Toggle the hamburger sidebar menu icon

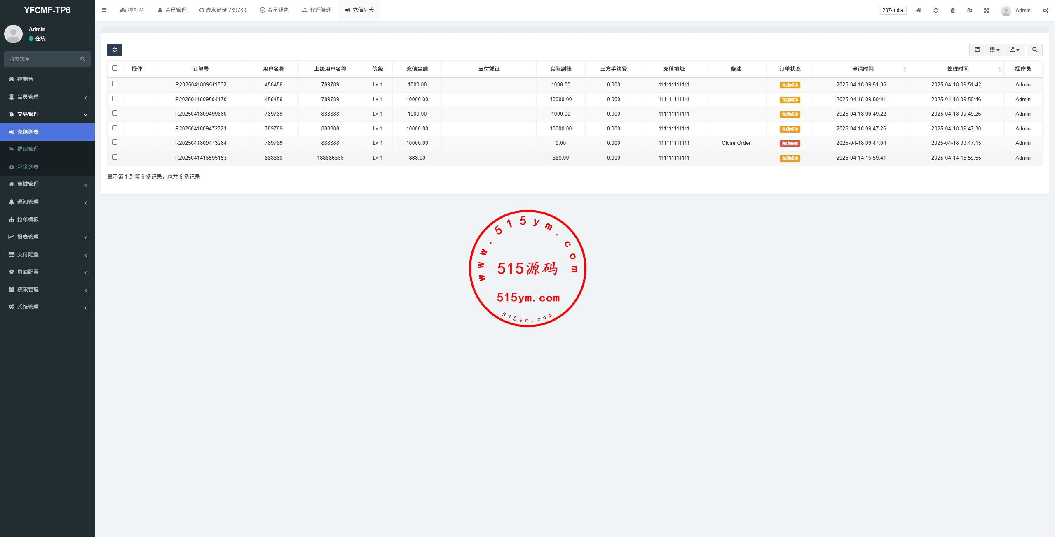pyautogui.click(x=104, y=10)
